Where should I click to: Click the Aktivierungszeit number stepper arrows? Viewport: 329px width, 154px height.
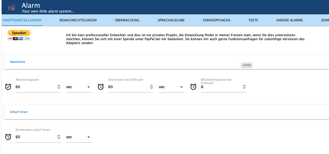click(58, 87)
